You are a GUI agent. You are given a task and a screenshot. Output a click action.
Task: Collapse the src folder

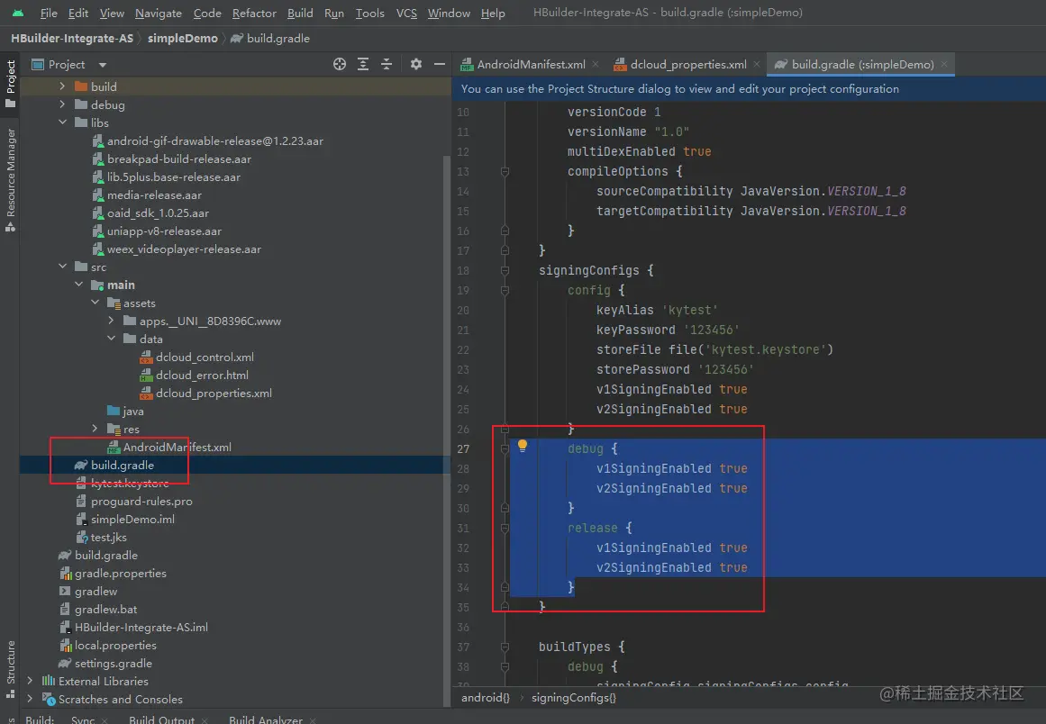click(62, 266)
